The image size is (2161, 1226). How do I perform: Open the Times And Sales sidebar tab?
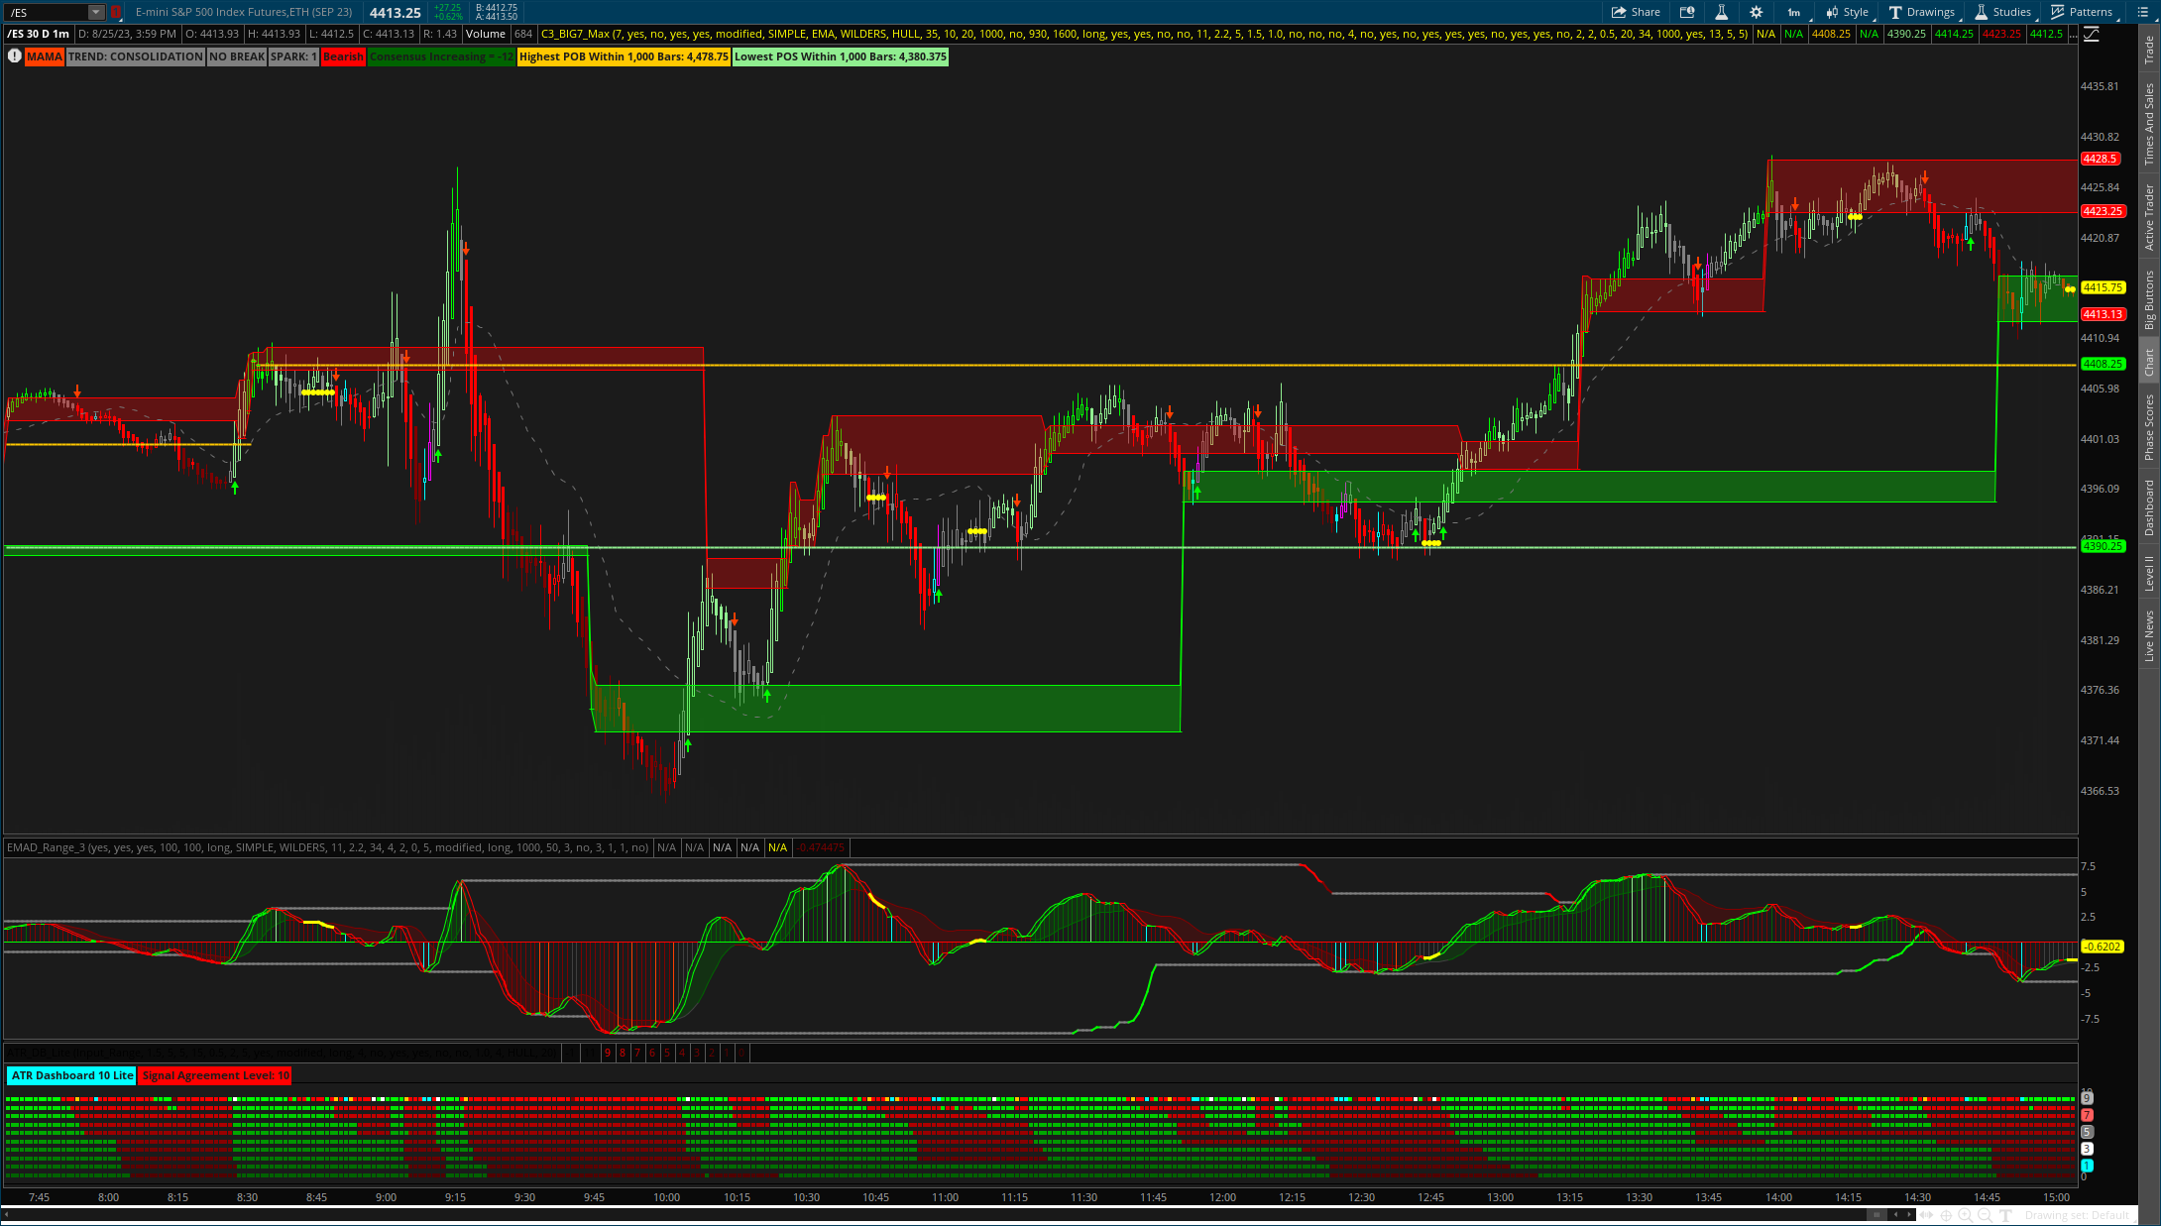[x=2149, y=124]
